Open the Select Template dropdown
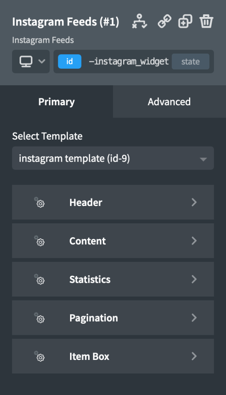The width and height of the screenshot is (226, 395). pyautogui.click(x=113, y=158)
